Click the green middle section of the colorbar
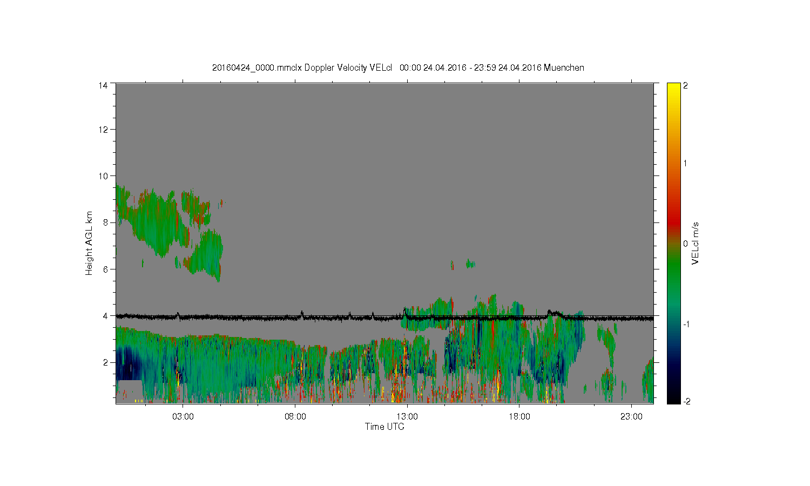This screenshot has height=486, width=810. tap(673, 270)
